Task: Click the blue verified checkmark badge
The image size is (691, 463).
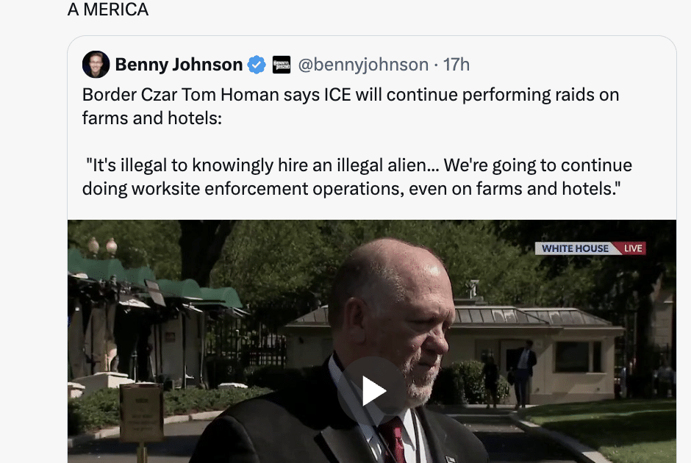Action: click(257, 65)
